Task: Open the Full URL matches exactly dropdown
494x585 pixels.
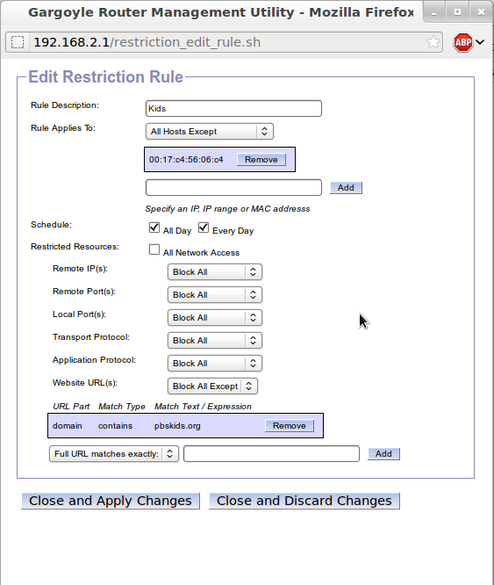Action: (x=114, y=453)
